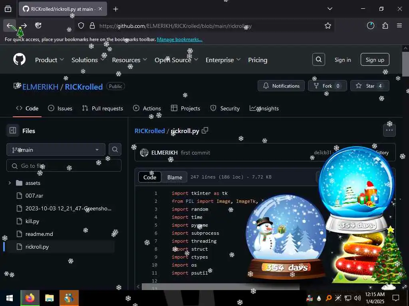Image resolution: width=409 pixels, height=306 pixels.
Task: Expand the Enterprise menu
Action: [223, 60]
